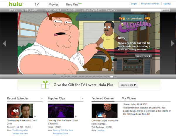Open Browse in navigation bar

click(x=13, y=10)
